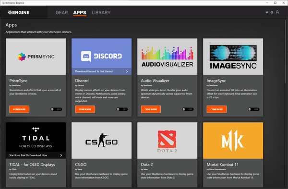This screenshot has height=189, width=288.
Task: Select the Discord app title text
Action: [x=82, y=81]
